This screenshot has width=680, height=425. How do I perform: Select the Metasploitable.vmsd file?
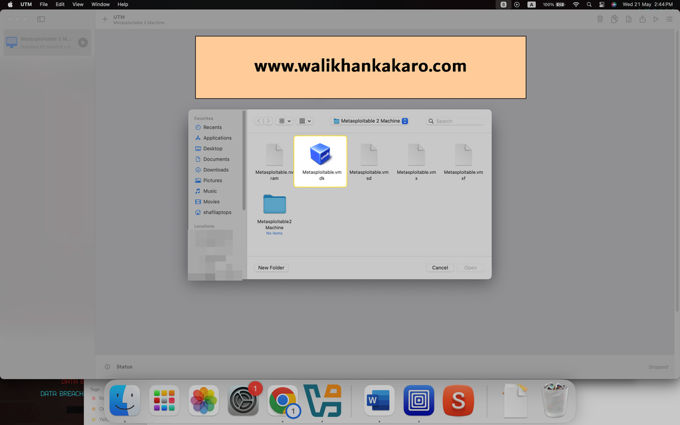click(x=369, y=161)
